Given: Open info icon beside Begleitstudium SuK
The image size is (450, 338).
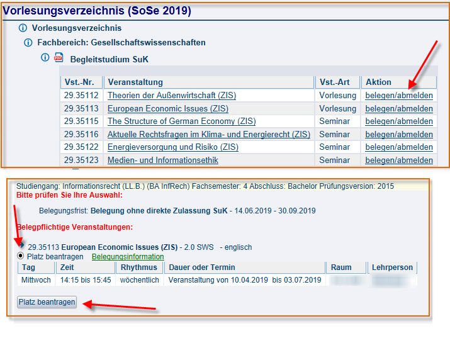Looking at the screenshot, I should click(x=45, y=57).
